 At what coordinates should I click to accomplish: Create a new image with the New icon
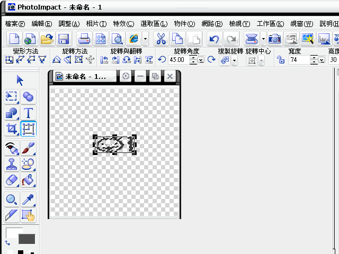pyautogui.click(x=14, y=39)
